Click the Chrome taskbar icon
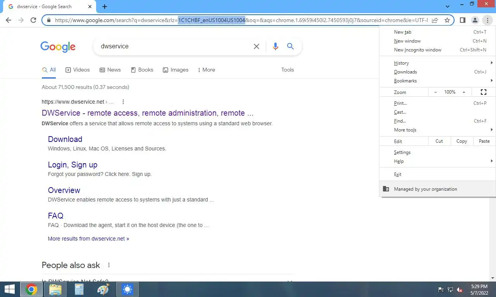This screenshot has width=496, height=297. (31, 289)
